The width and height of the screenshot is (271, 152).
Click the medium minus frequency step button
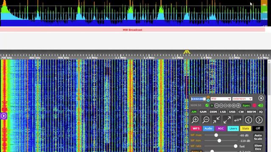click(x=221, y=106)
